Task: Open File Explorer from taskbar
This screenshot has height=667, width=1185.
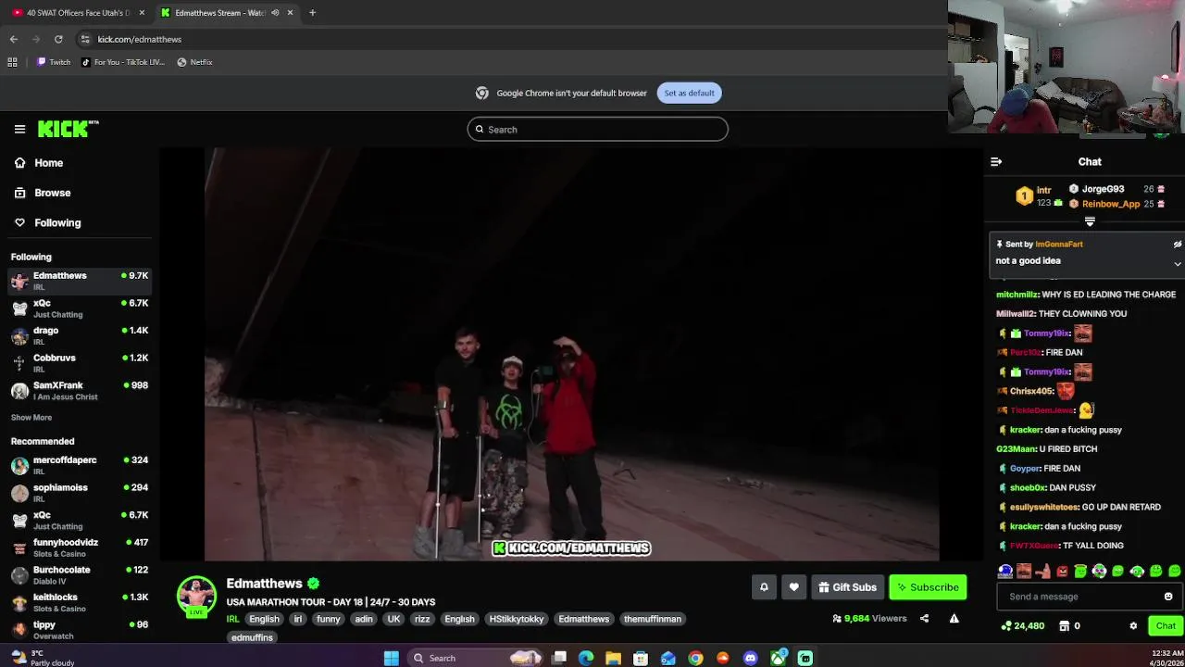Action: tap(613, 658)
